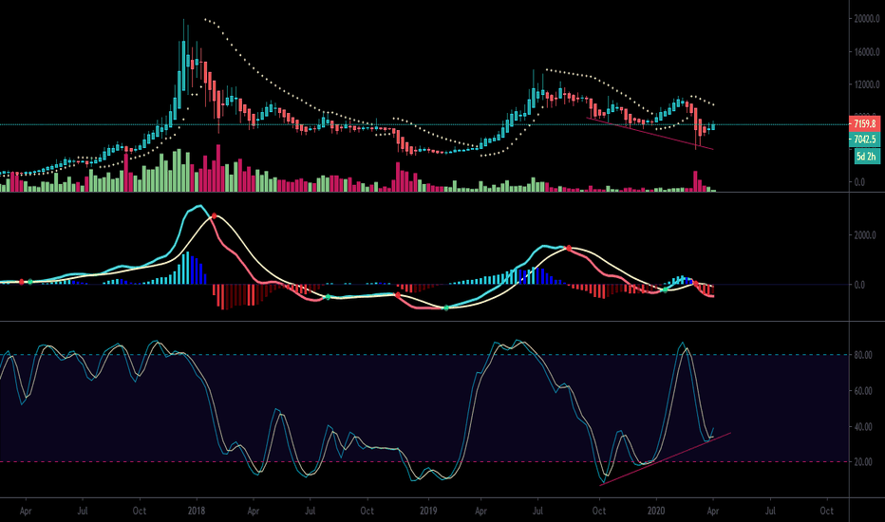This screenshot has width=885, height=522.
Task: Click the 16000.0 price axis label
Action: pos(866,52)
